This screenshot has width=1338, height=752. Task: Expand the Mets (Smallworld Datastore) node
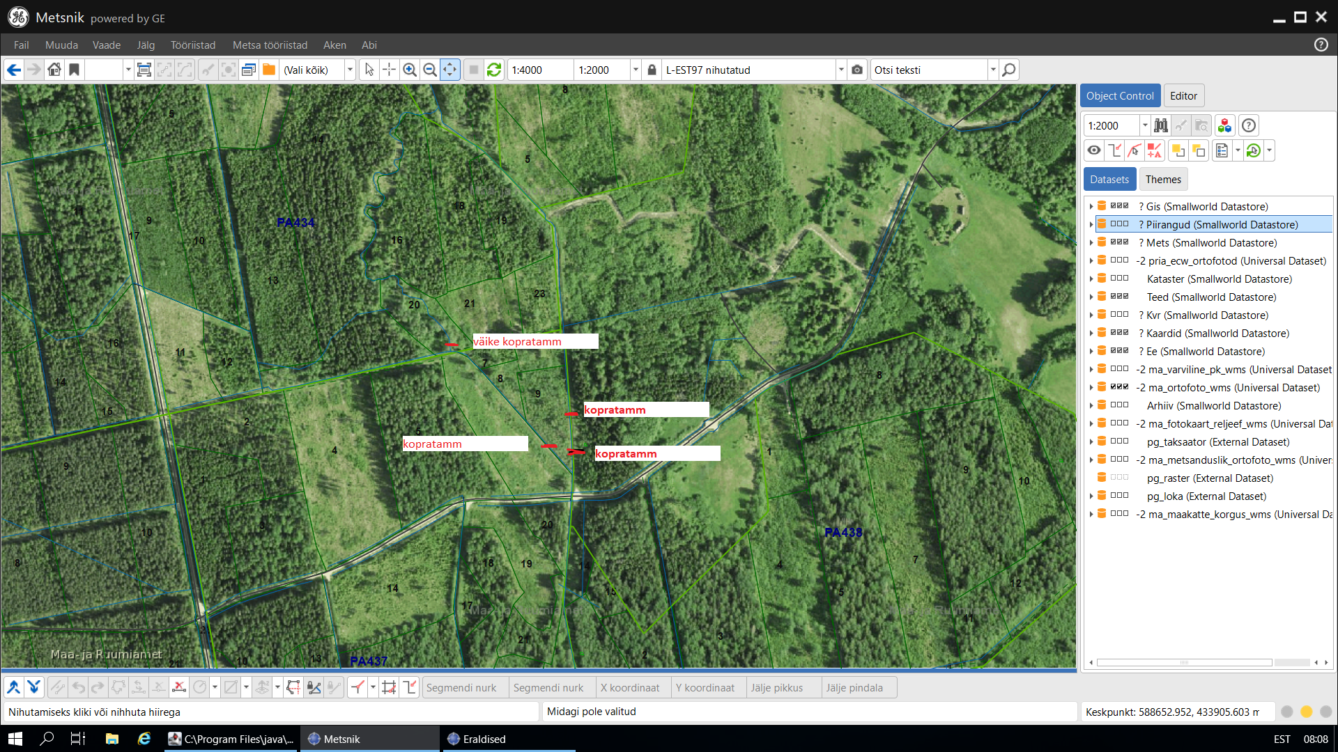[1091, 243]
